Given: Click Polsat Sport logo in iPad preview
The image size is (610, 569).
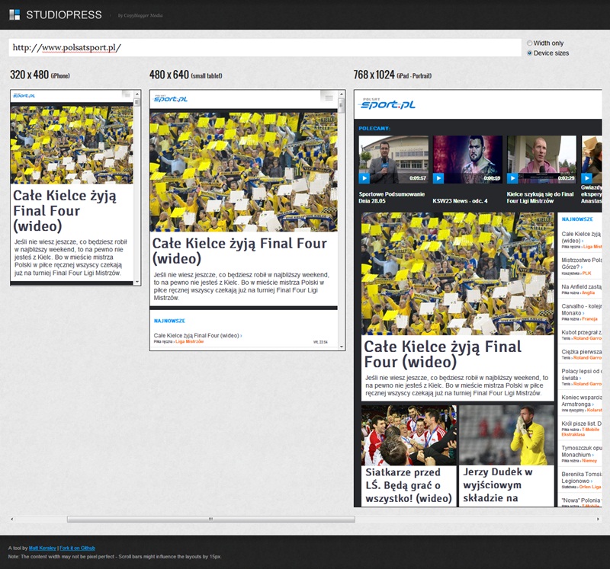Looking at the screenshot, I should tap(389, 104).
